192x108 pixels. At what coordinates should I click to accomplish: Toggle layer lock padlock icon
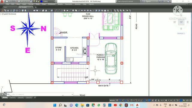tap(39, 1)
